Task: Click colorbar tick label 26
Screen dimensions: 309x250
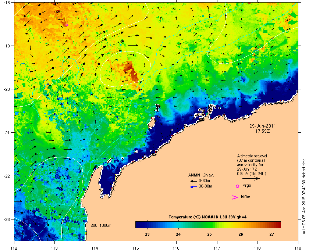Action: tap(241, 234)
